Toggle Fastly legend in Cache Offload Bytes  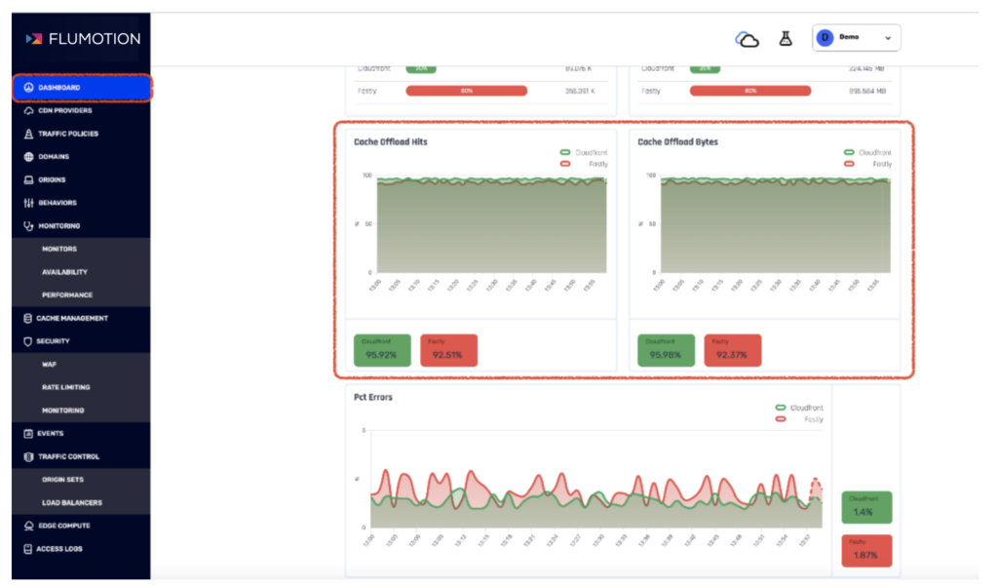(867, 165)
